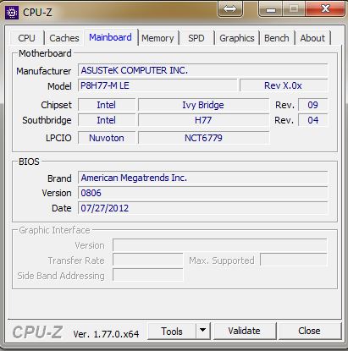Switch to the CPU tab
The image size is (348, 351).
click(26, 38)
